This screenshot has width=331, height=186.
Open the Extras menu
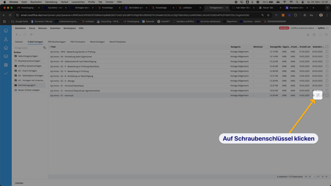(32, 28)
